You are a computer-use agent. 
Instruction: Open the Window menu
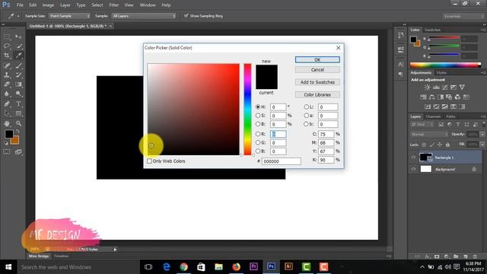tap(148, 5)
